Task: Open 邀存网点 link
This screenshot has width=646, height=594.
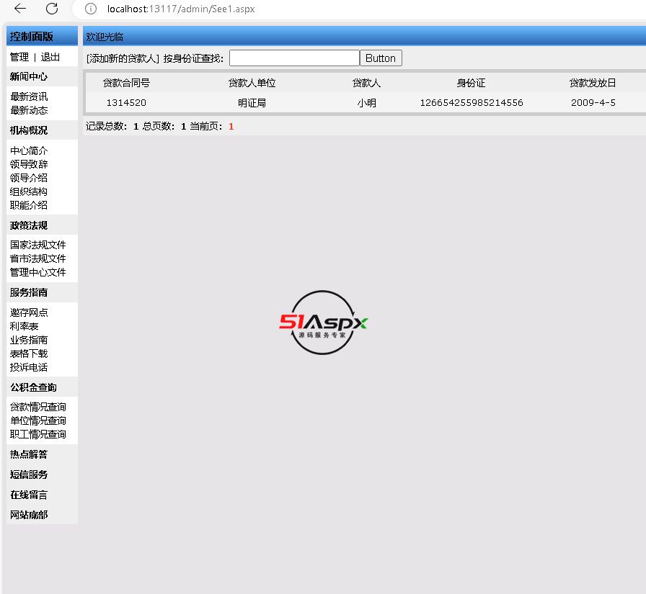Action: tap(29, 312)
